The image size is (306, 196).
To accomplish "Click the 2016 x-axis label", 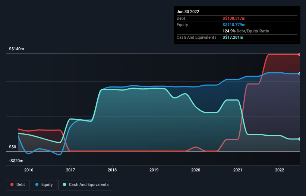I will click(29, 170).
